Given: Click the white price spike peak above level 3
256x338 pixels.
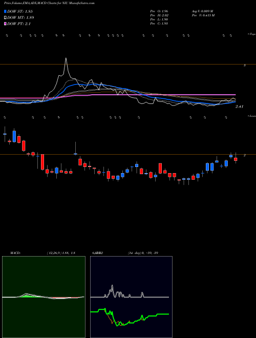Looking at the screenshot, I should click(x=66, y=58).
